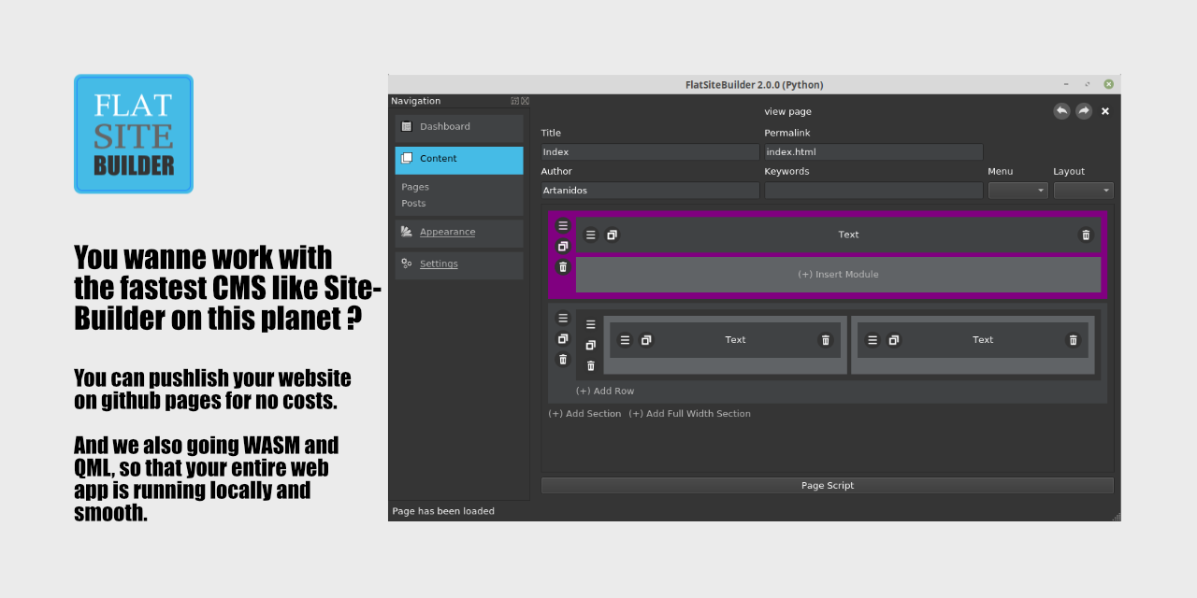
Task: Click (+) Insert Module placeholder
Action: [838, 275]
